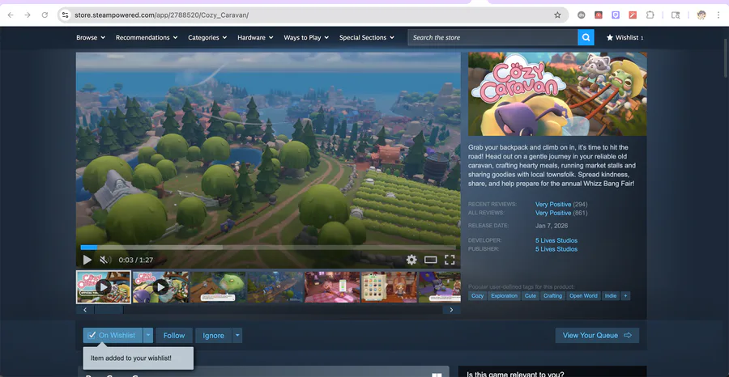This screenshot has height=377, width=729.
Task: Click the Cute tag
Action: [x=530, y=296]
